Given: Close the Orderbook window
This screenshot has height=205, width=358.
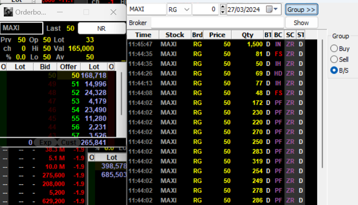Looking at the screenshot, I should pos(113,12).
